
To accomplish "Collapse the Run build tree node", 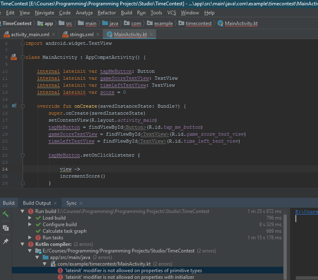I will point(23,211).
